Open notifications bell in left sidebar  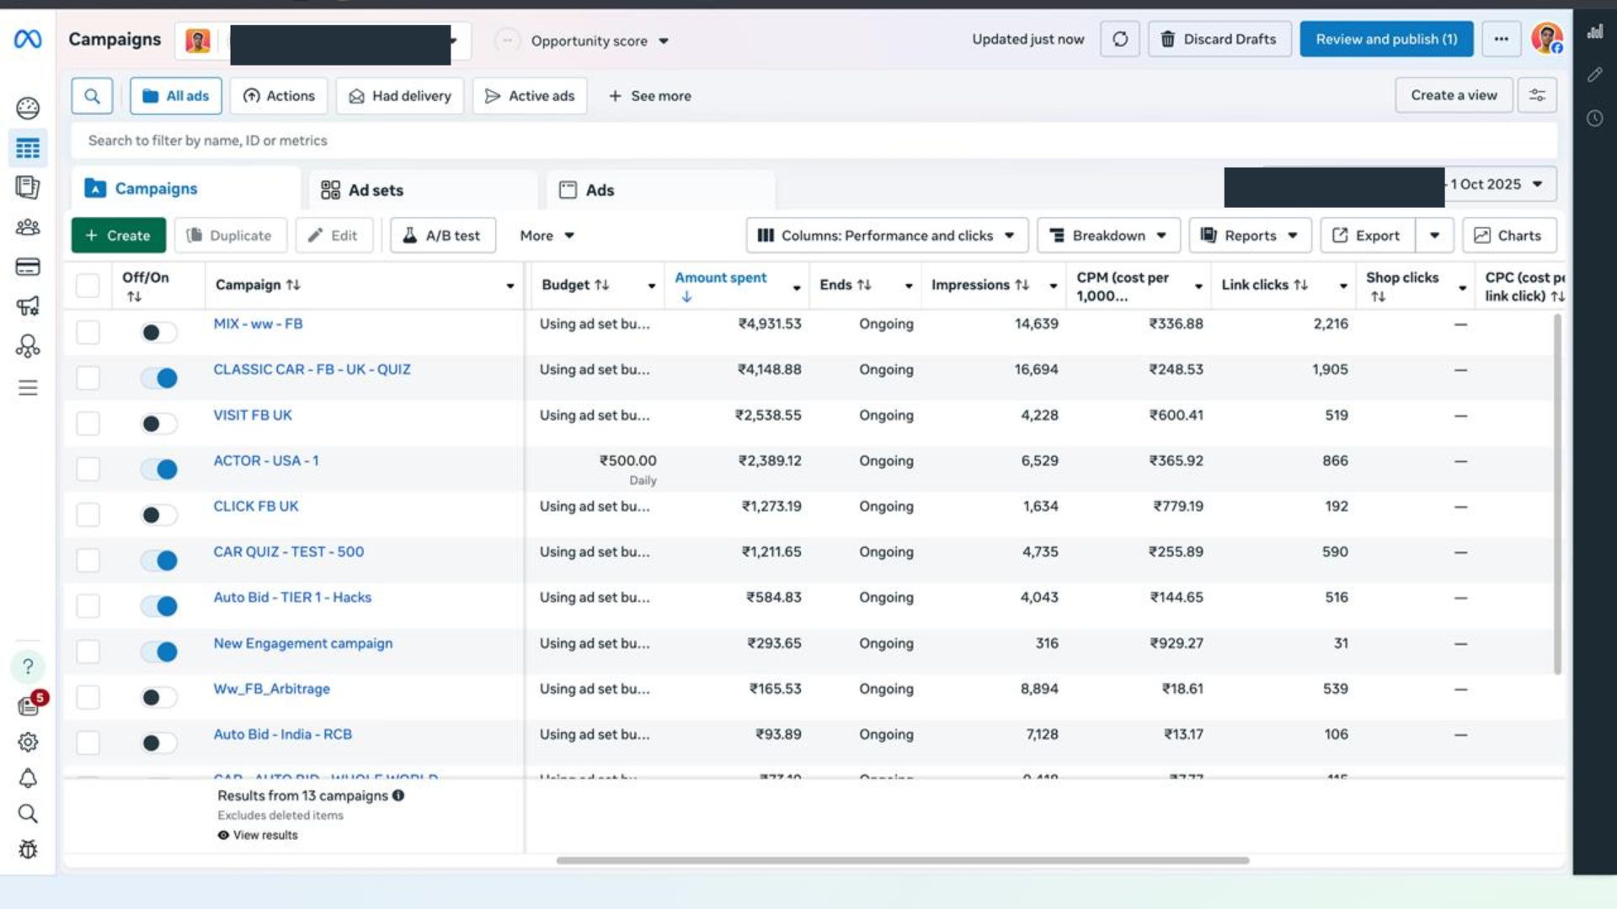(x=28, y=779)
